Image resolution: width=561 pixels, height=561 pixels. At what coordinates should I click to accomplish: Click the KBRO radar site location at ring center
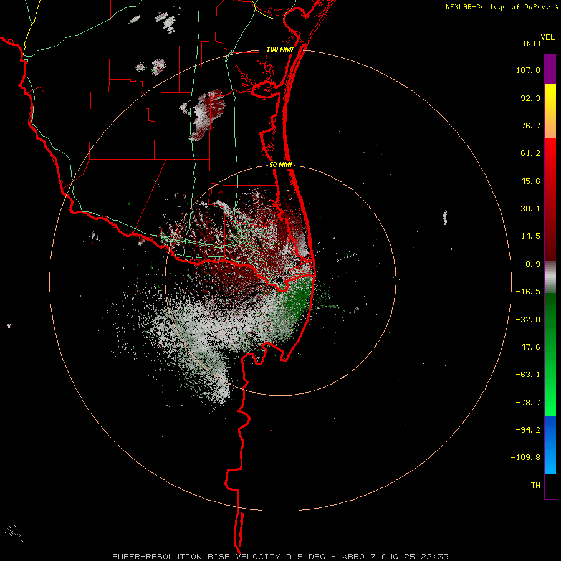(x=280, y=280)
